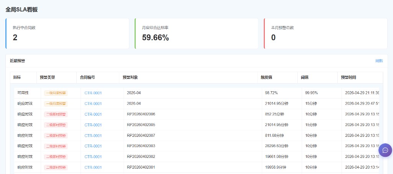The width and height of the screenshot is (393, 174).
Task: Open CTR-0001 link in the RP20260402003 row
Action: click(93, 146)
